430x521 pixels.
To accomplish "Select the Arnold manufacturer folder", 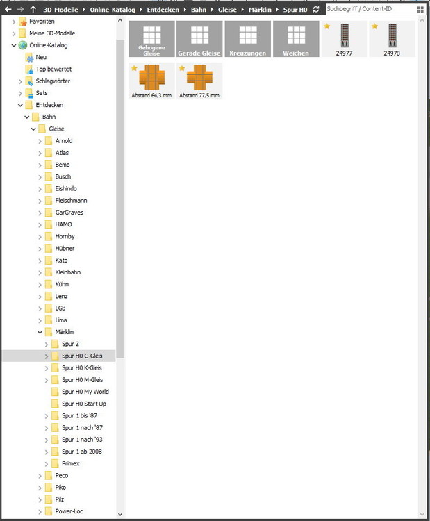I will pos(64,141).
